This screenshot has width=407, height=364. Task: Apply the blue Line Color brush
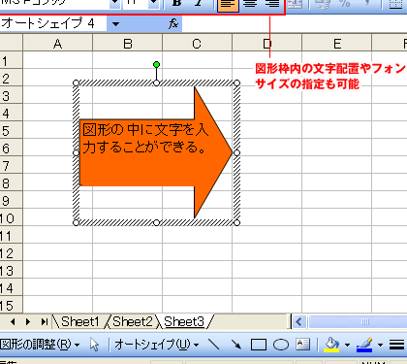(364, 345)
